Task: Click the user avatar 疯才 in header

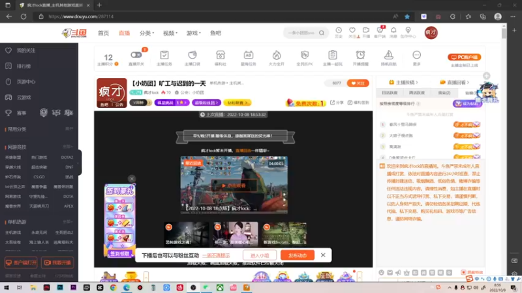Action: [x=431, y=33]
